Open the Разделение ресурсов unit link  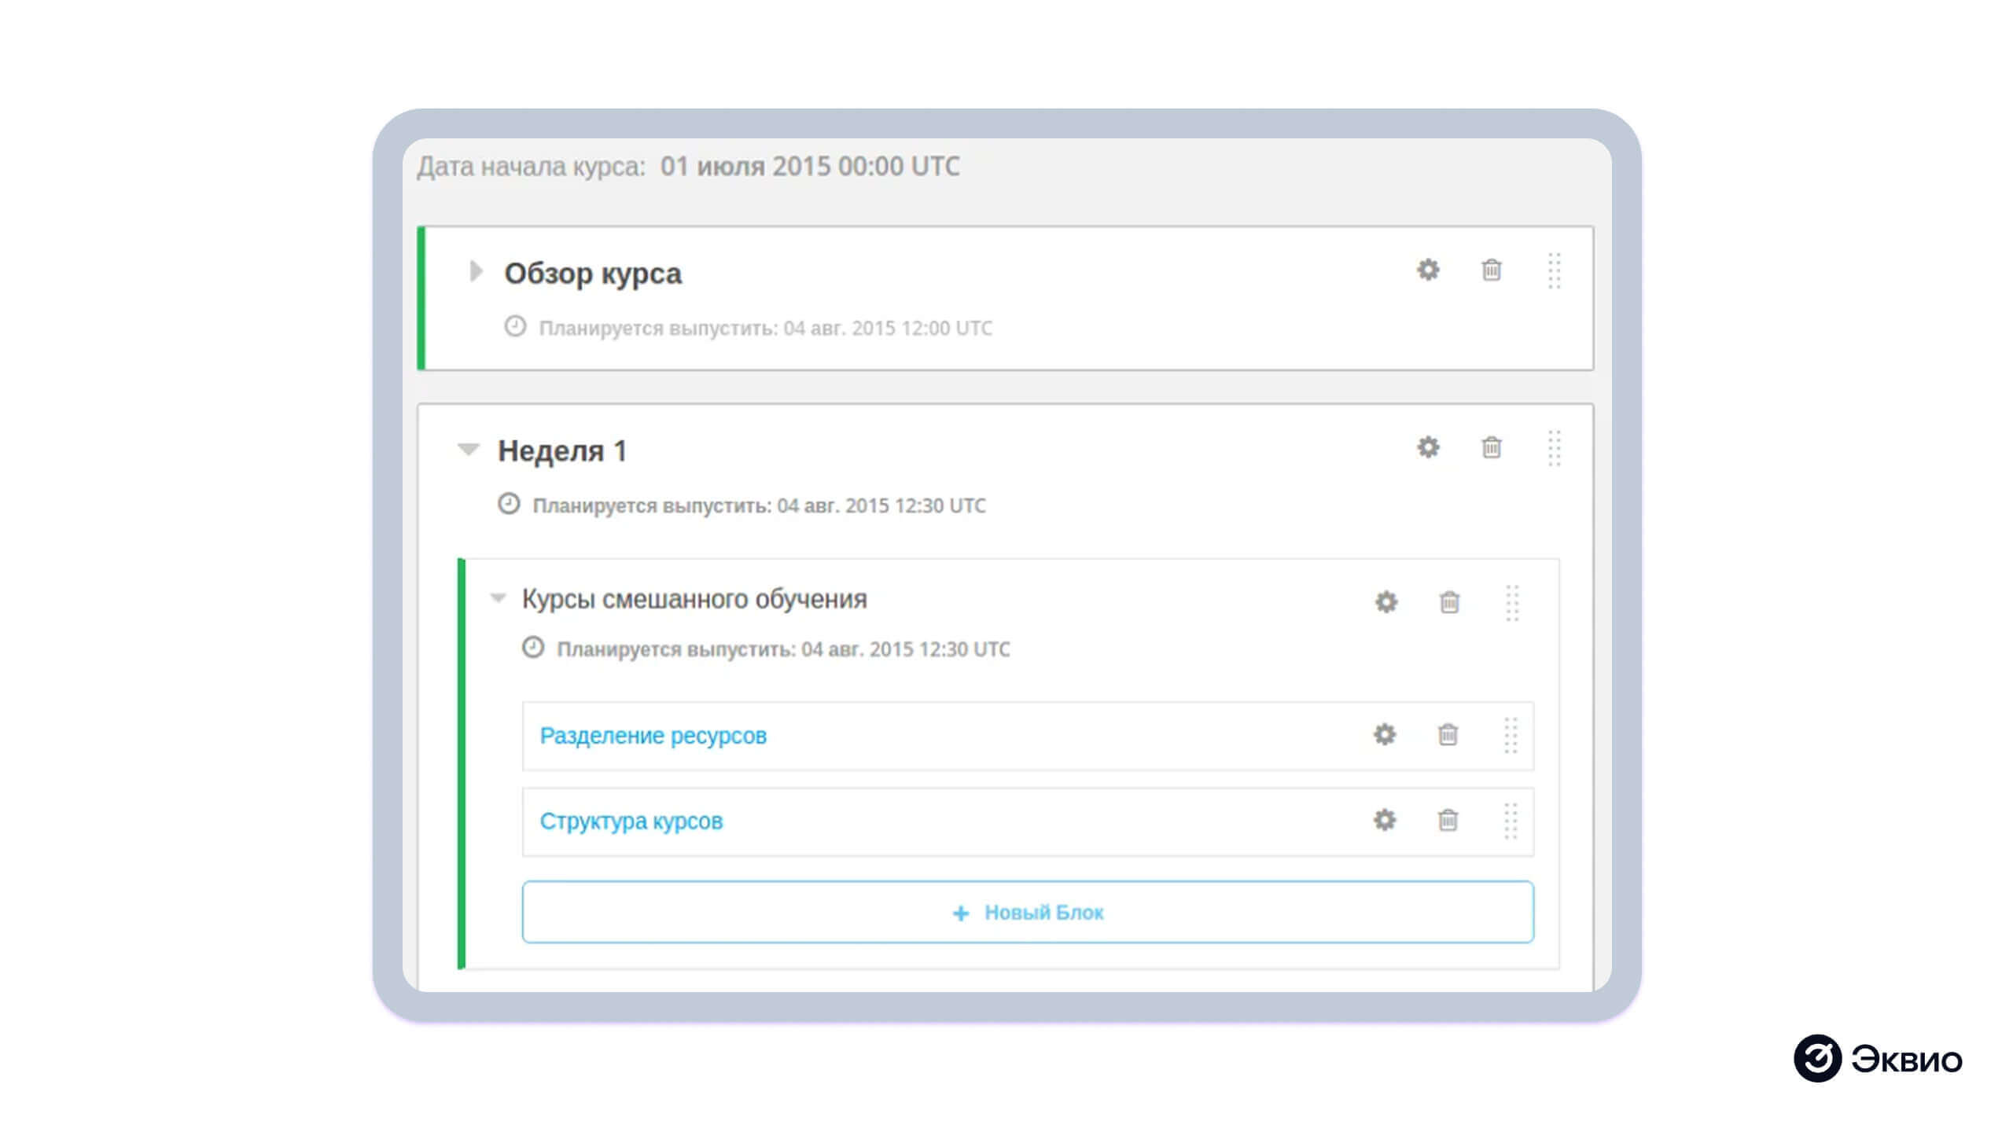coord(654,736)
